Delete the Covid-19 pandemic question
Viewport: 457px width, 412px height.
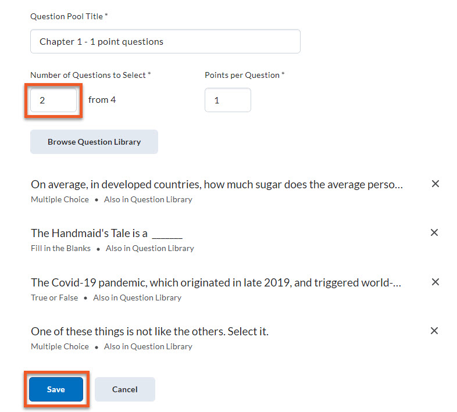point(434,282)
